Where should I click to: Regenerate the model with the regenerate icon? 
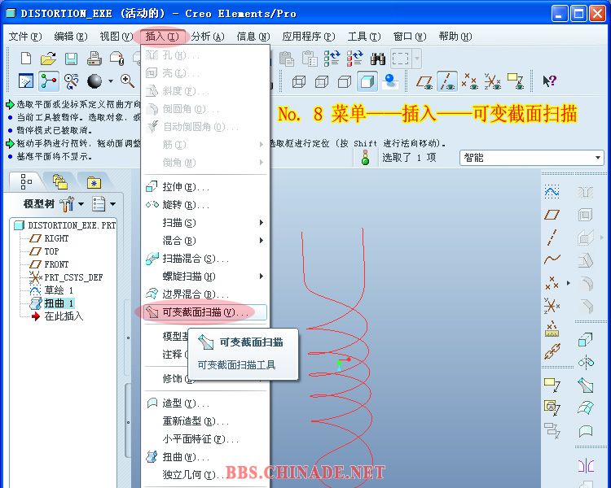point(332,58)
